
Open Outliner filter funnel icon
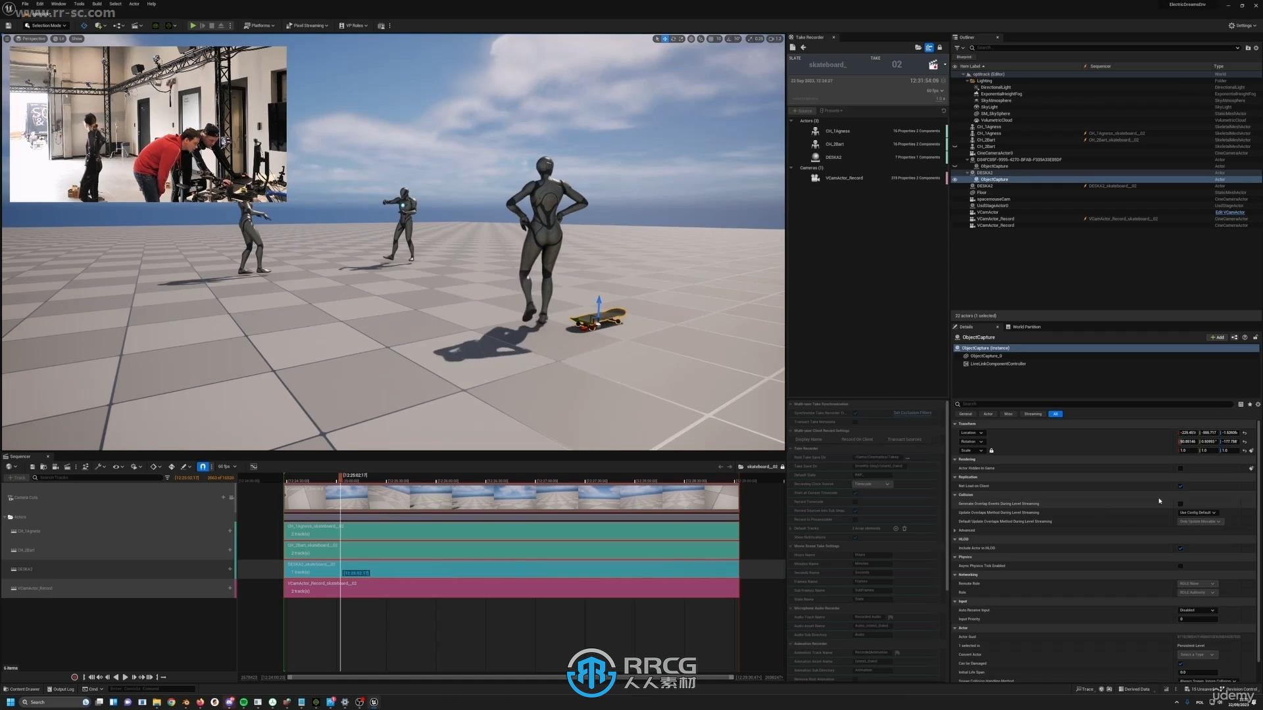(x=958, y=48)
